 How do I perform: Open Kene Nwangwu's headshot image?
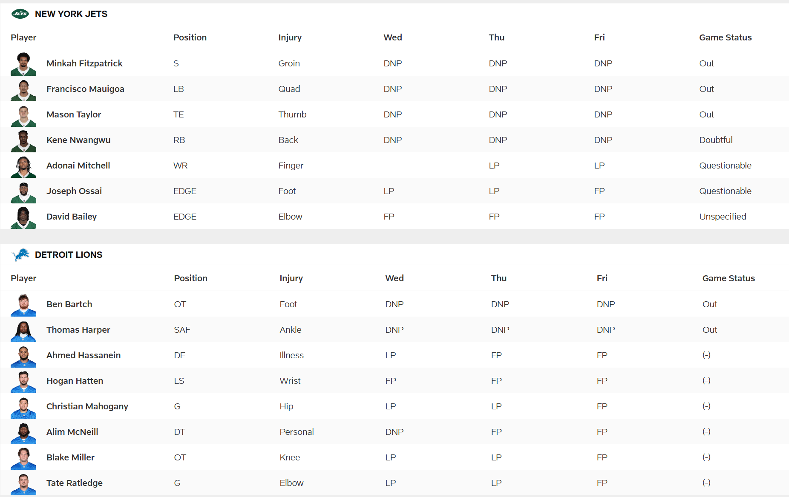pyautogui.click(x=23, y=140)
